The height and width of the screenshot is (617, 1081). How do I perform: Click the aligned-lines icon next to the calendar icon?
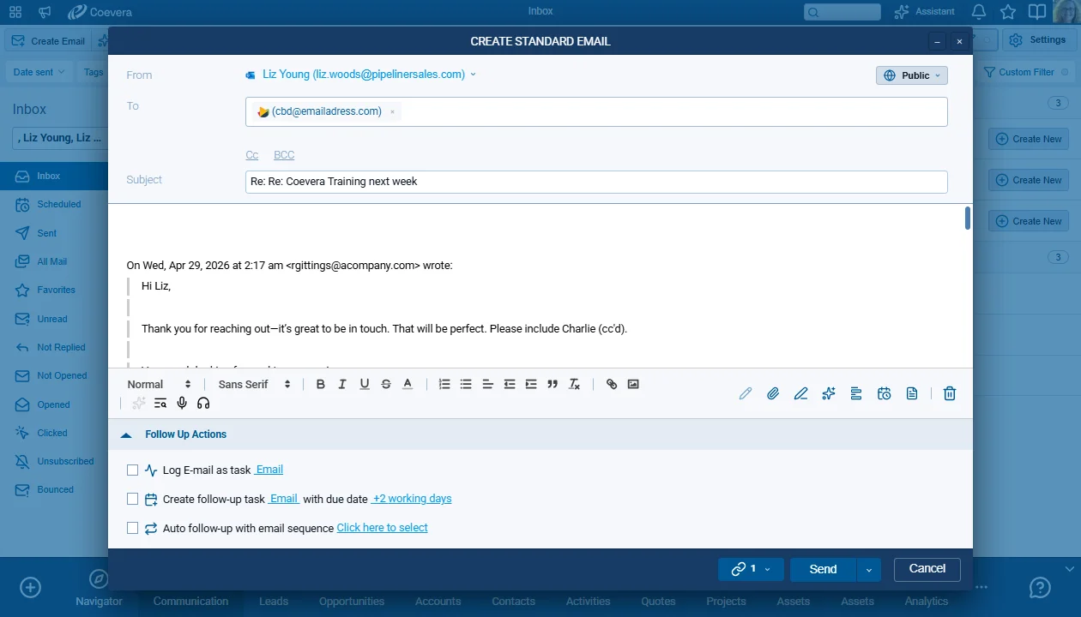856,393
